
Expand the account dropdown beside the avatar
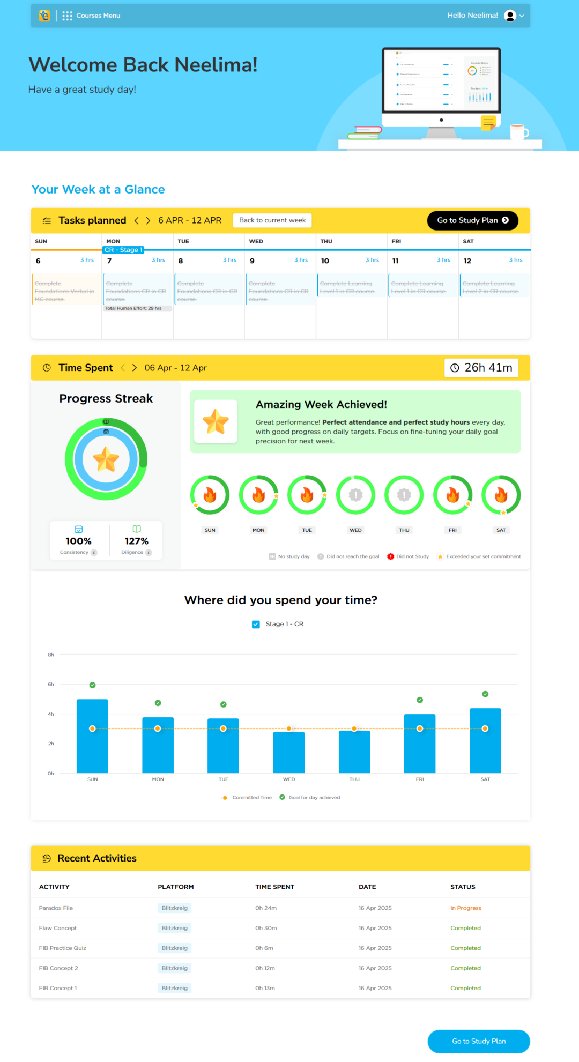tap(521, 15)
